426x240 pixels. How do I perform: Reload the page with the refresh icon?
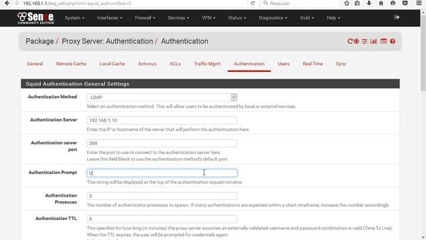click(x=253, y=3)
